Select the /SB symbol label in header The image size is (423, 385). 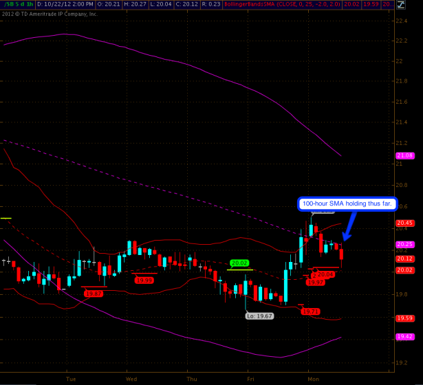7,4
